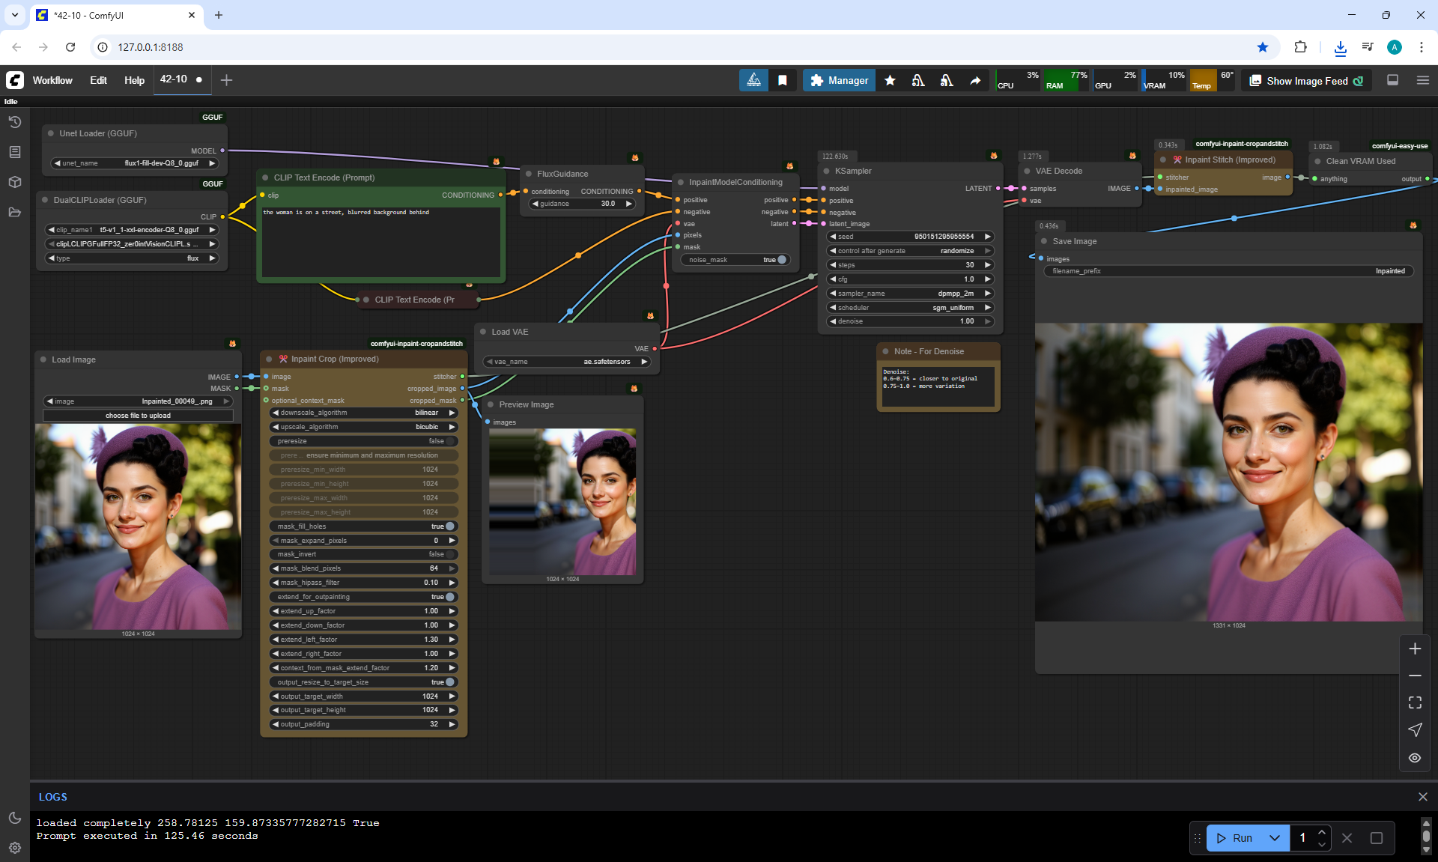Click the zoom in plus icon

coord(1415,649)
